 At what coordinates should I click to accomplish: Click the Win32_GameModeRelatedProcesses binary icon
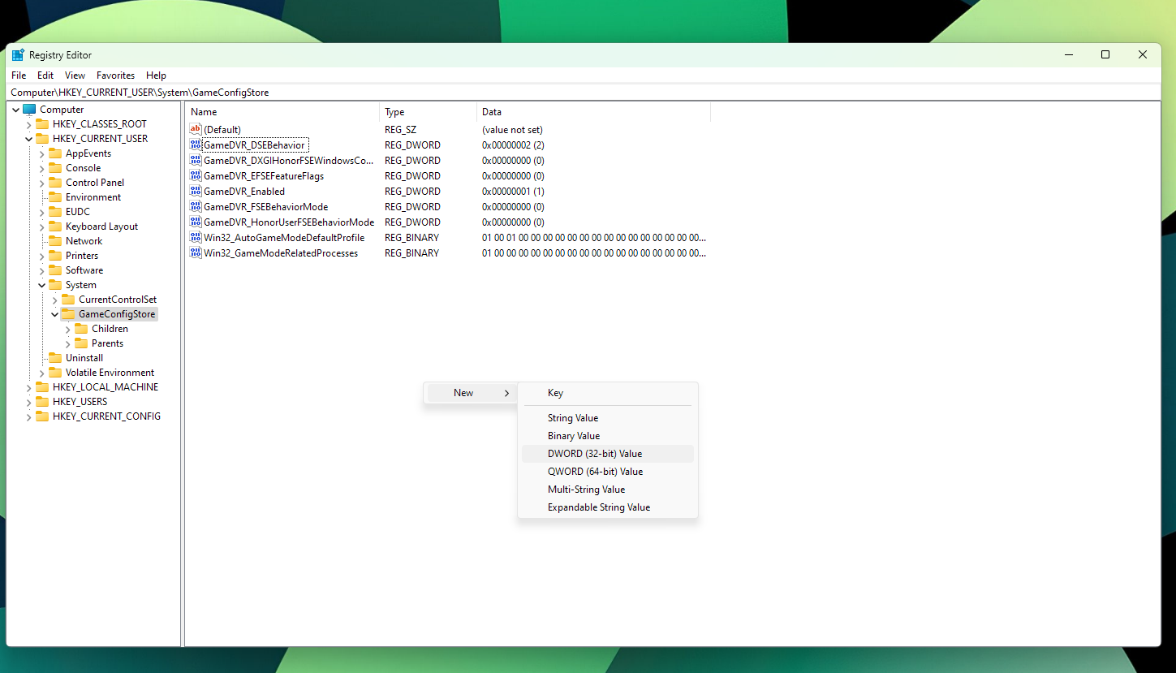[195, 253]
